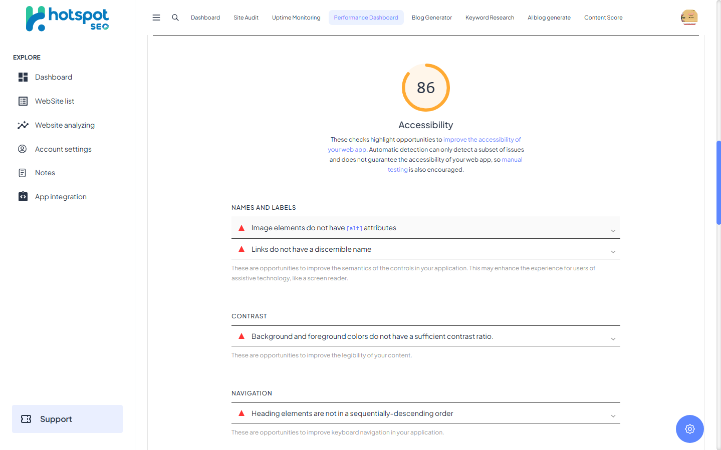Image resolution: width=721 pixels, height=450 pixels.
Task: Click the Account settings user icon
Action: [23, 149]
